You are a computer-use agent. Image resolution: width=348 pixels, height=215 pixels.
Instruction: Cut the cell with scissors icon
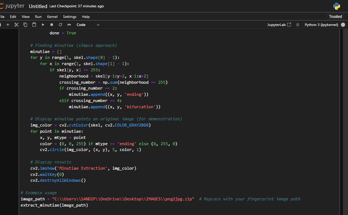click(16, 24)
